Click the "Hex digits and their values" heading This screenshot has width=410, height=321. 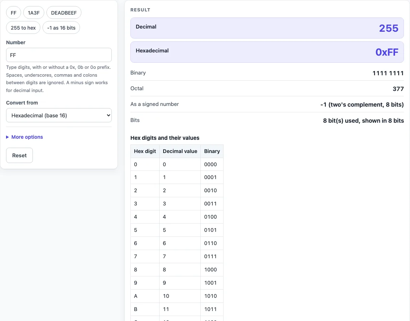165,138
